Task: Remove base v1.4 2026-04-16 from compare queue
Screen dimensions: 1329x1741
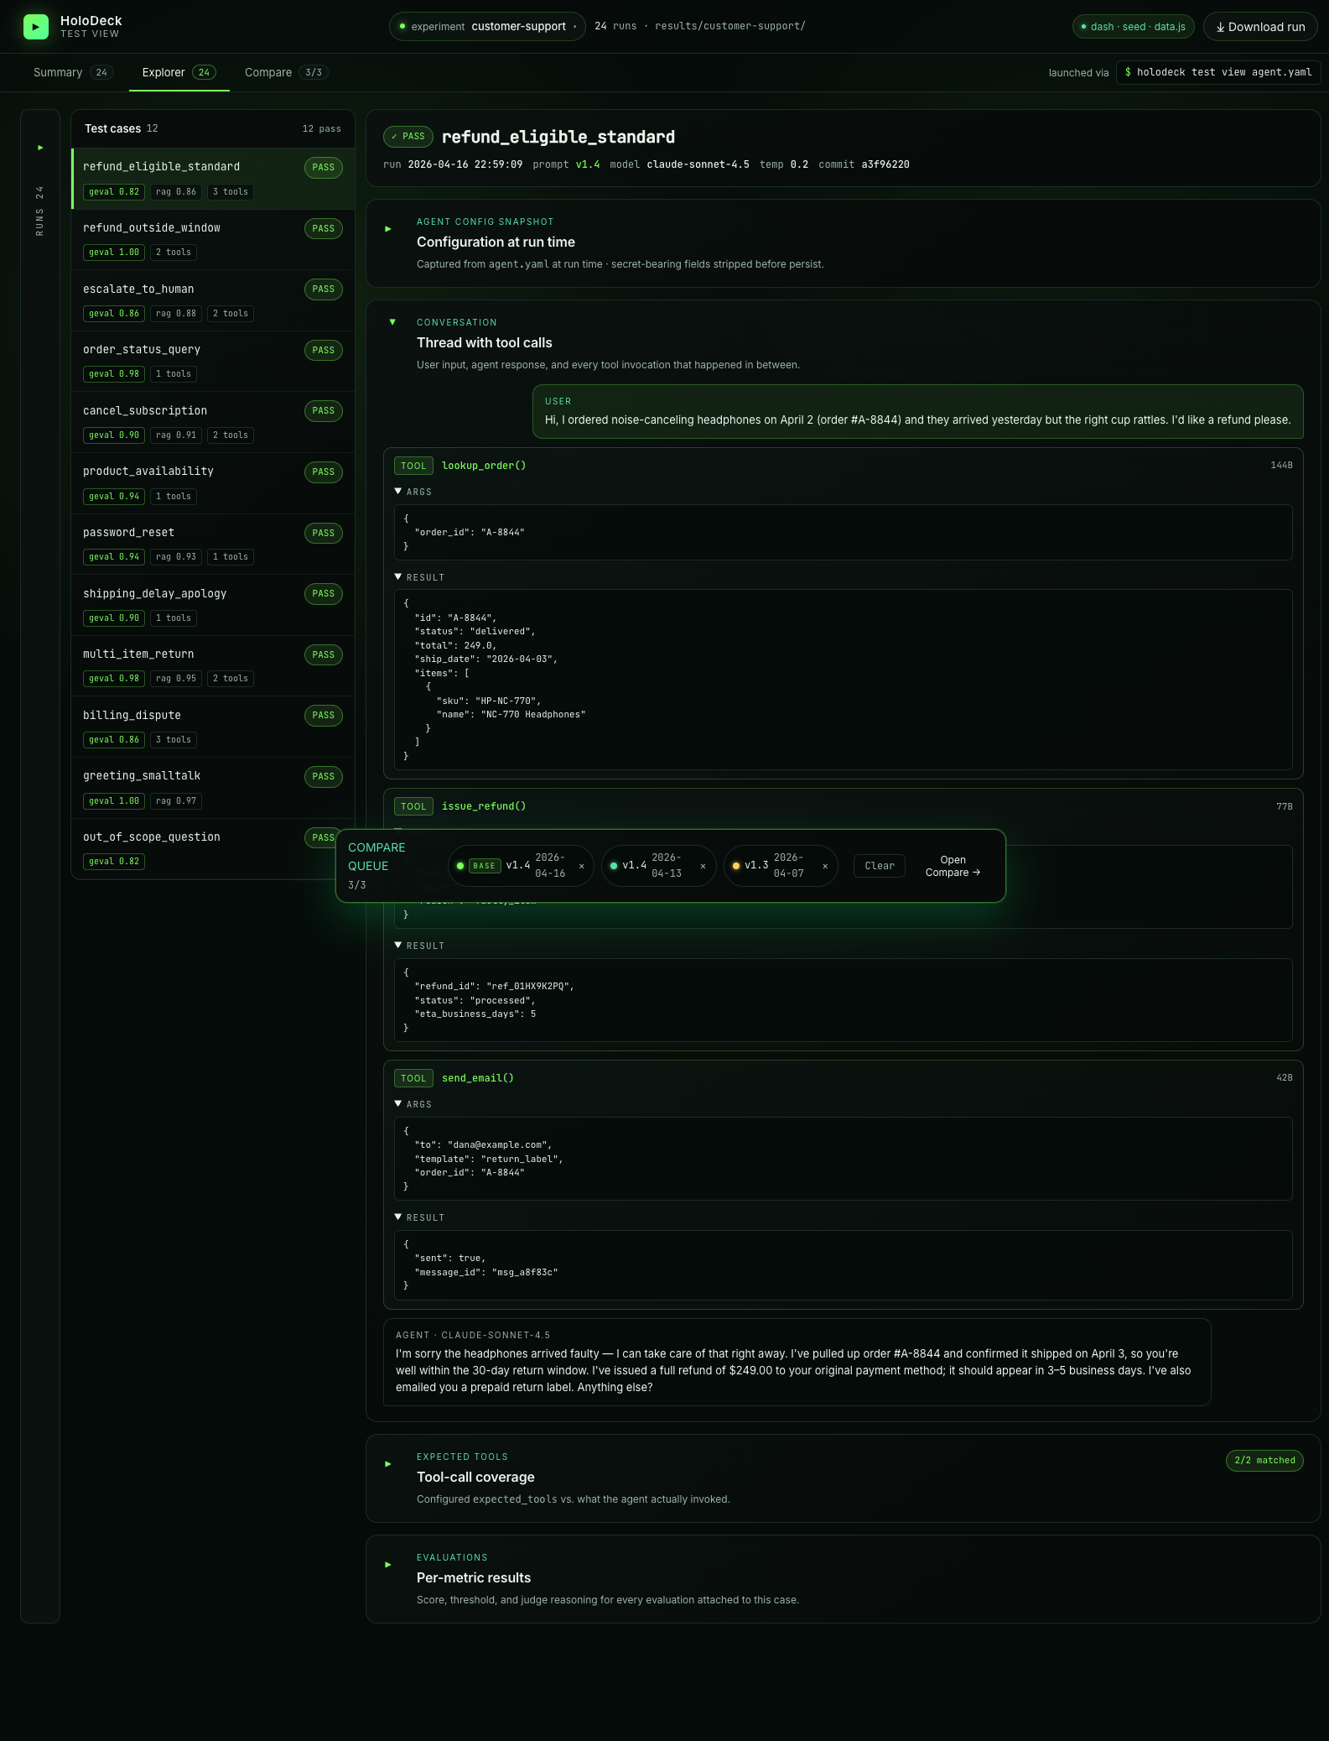Action: [581, 866]
